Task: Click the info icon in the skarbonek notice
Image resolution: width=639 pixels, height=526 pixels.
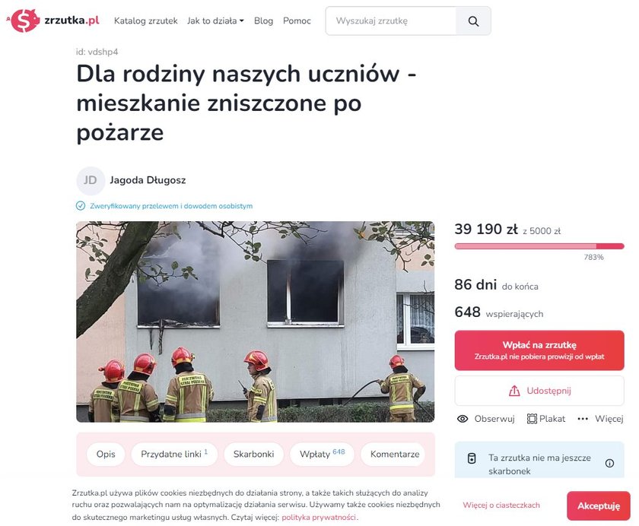Action: [609, 464]
